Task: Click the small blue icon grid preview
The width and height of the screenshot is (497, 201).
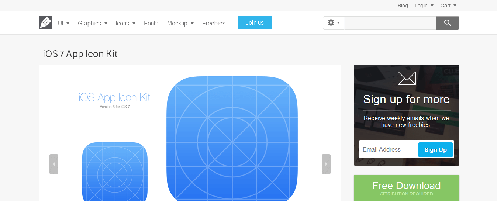Action: [x=115, y=171]
